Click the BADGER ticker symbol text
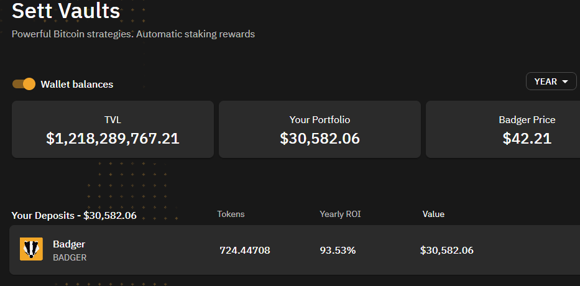 point(70,257)
